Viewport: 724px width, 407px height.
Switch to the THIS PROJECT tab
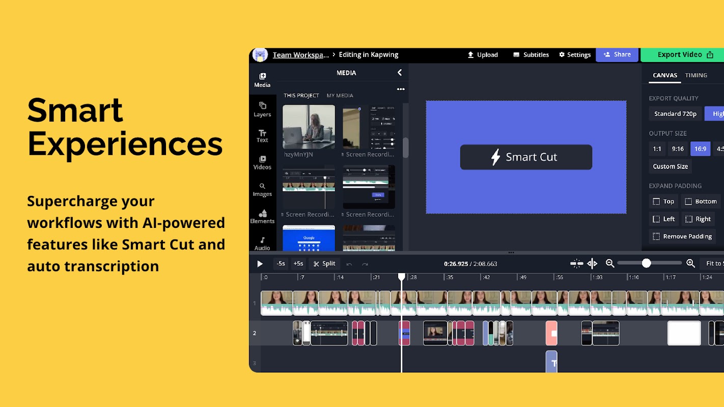301,96
